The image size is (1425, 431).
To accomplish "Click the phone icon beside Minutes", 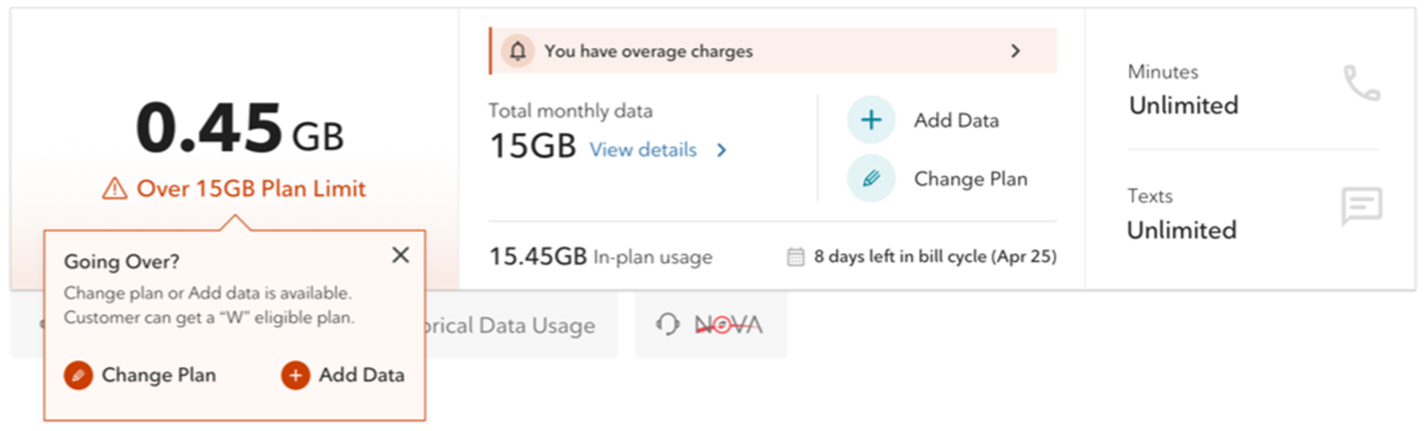I will (1361, 83).
